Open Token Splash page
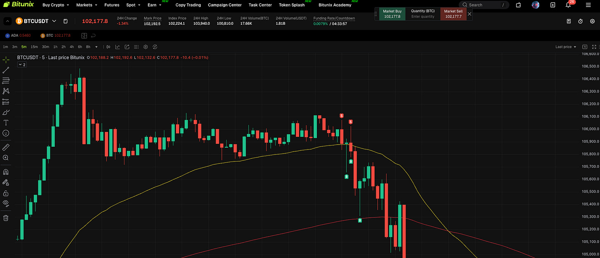Image resolution: width=600 pixels, height=258 pixels. [x=292, y=5]
